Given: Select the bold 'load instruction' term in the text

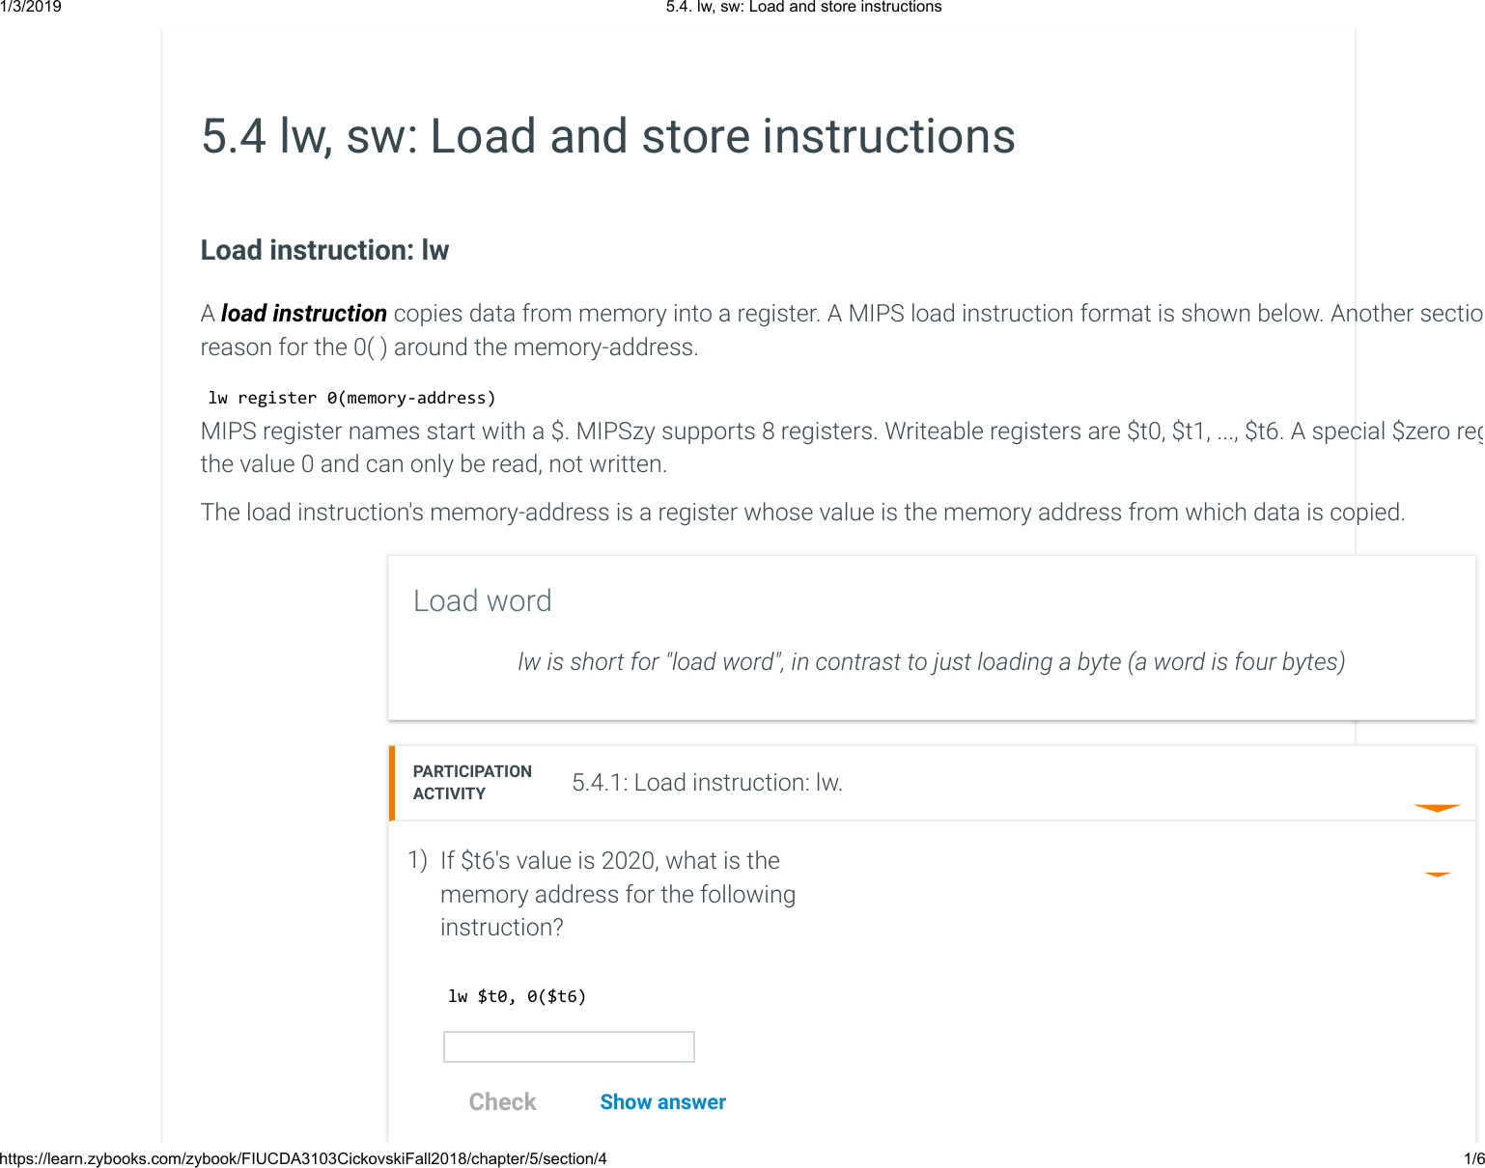Looking at the screenshot, I should pos(304,313).
